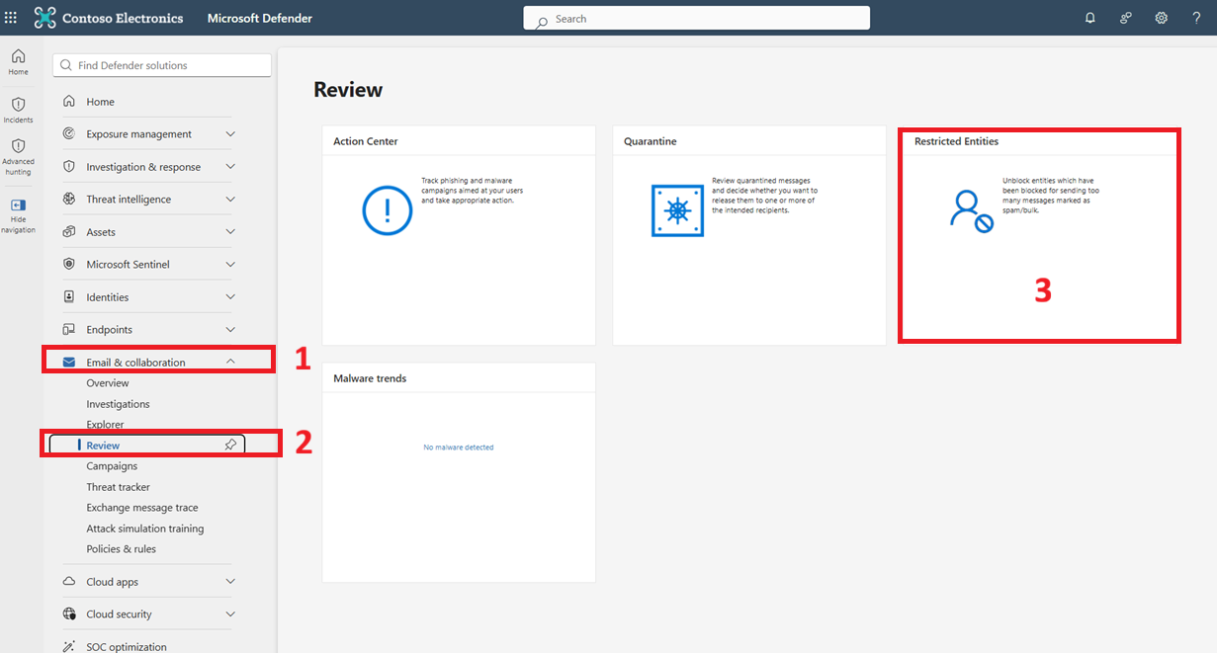1217x653 pixels.
Task: Click the Action Center description text
Action: [x=474, y=191]
